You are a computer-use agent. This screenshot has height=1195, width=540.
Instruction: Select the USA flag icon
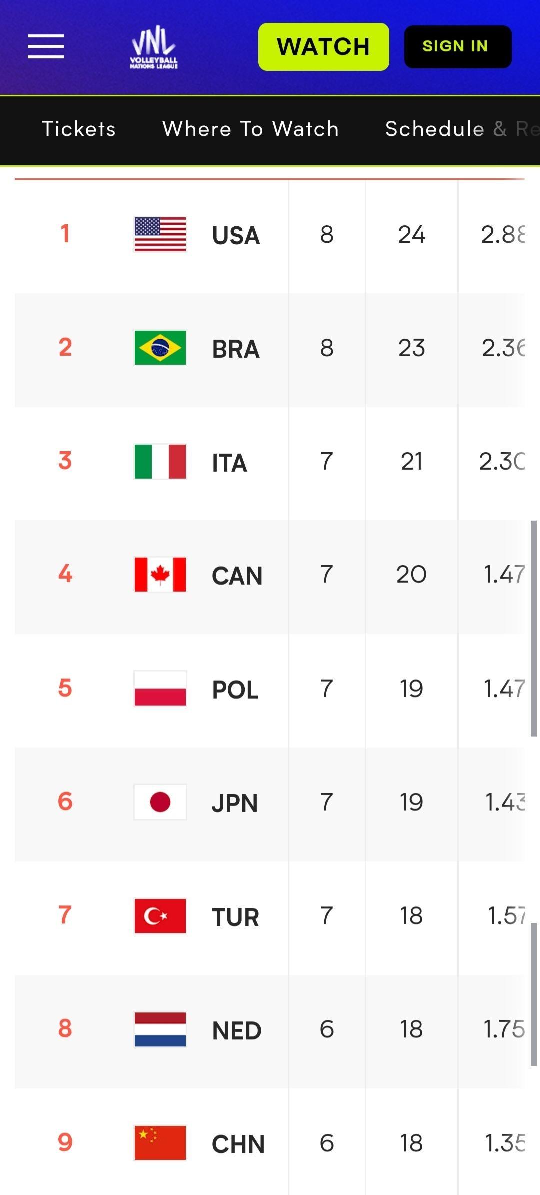pos(160,234)
